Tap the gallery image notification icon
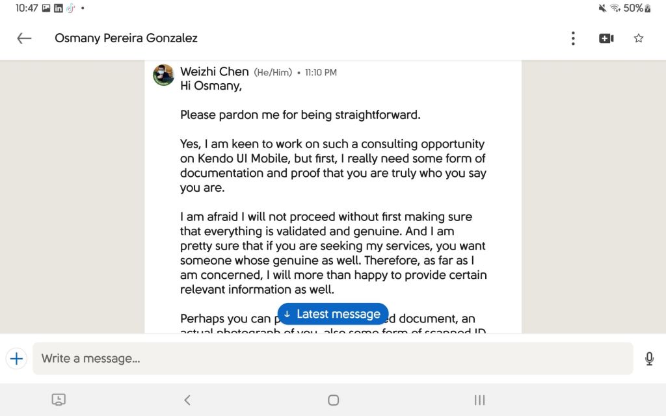Image resolution: width=666 pixels, height=416 pixels. click(46, 8)
